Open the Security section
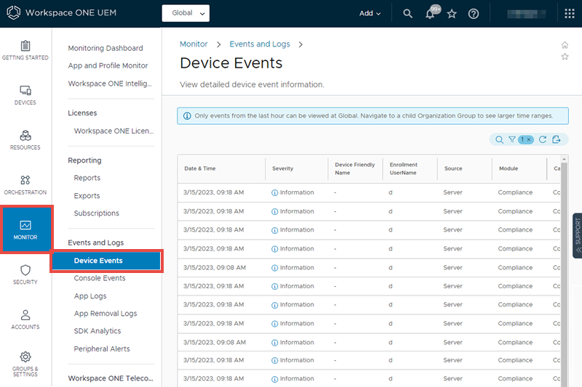Screen dimensions: 582x387 tap(25, 274)
